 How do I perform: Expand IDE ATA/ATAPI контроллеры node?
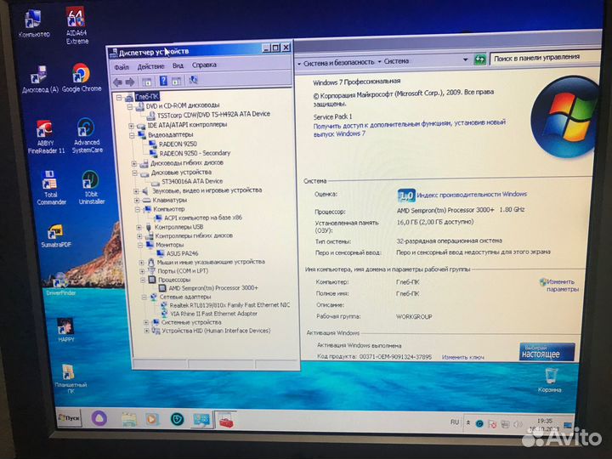click(x=132, y=126)
